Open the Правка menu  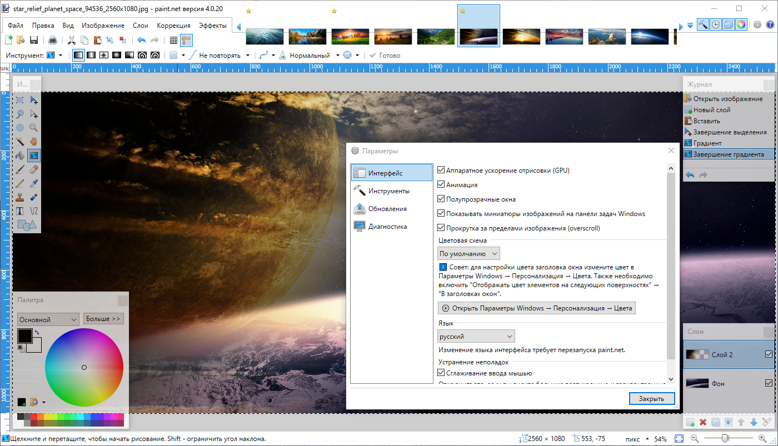[43, 26]
